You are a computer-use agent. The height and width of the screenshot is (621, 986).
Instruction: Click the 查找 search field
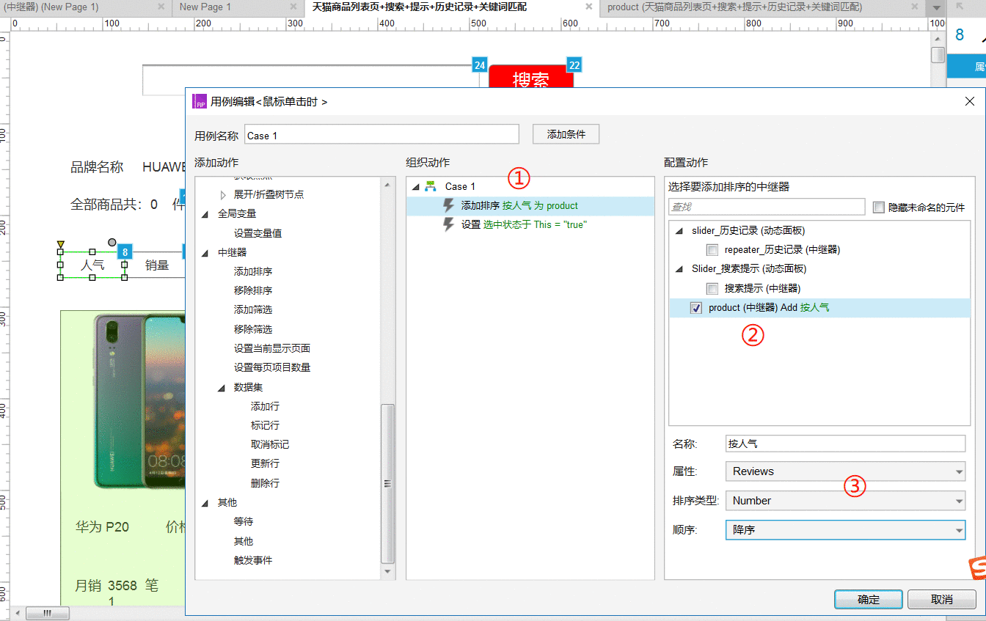767,207
